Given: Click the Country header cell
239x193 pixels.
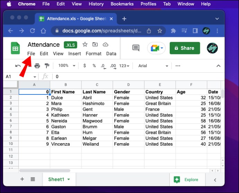Looking at the screenshot, I should [160, 92].
